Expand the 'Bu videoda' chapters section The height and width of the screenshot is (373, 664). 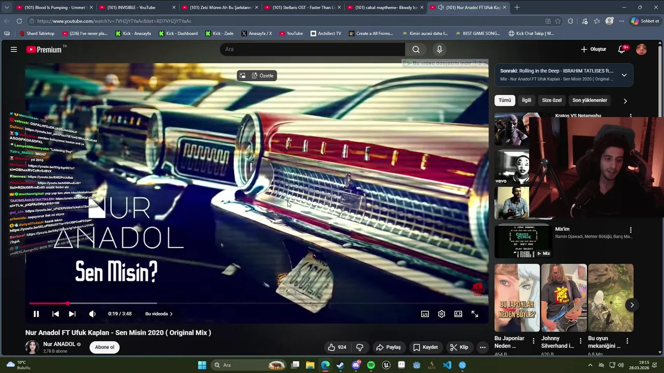point(159,314)
